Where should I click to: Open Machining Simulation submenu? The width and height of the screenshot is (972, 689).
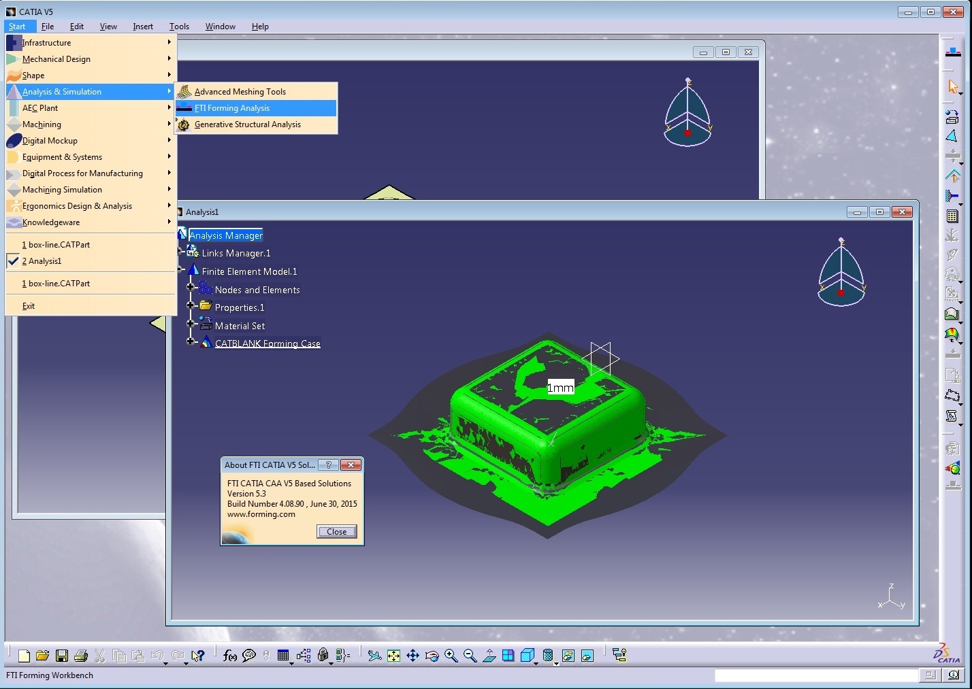(x=91, y=190)
